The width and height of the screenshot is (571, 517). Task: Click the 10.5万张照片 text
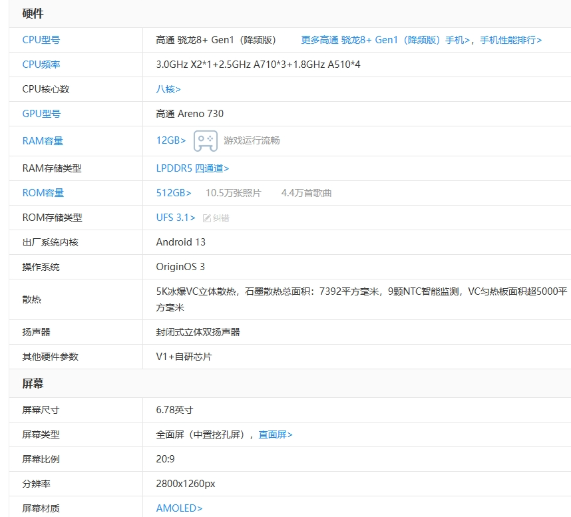234,193
